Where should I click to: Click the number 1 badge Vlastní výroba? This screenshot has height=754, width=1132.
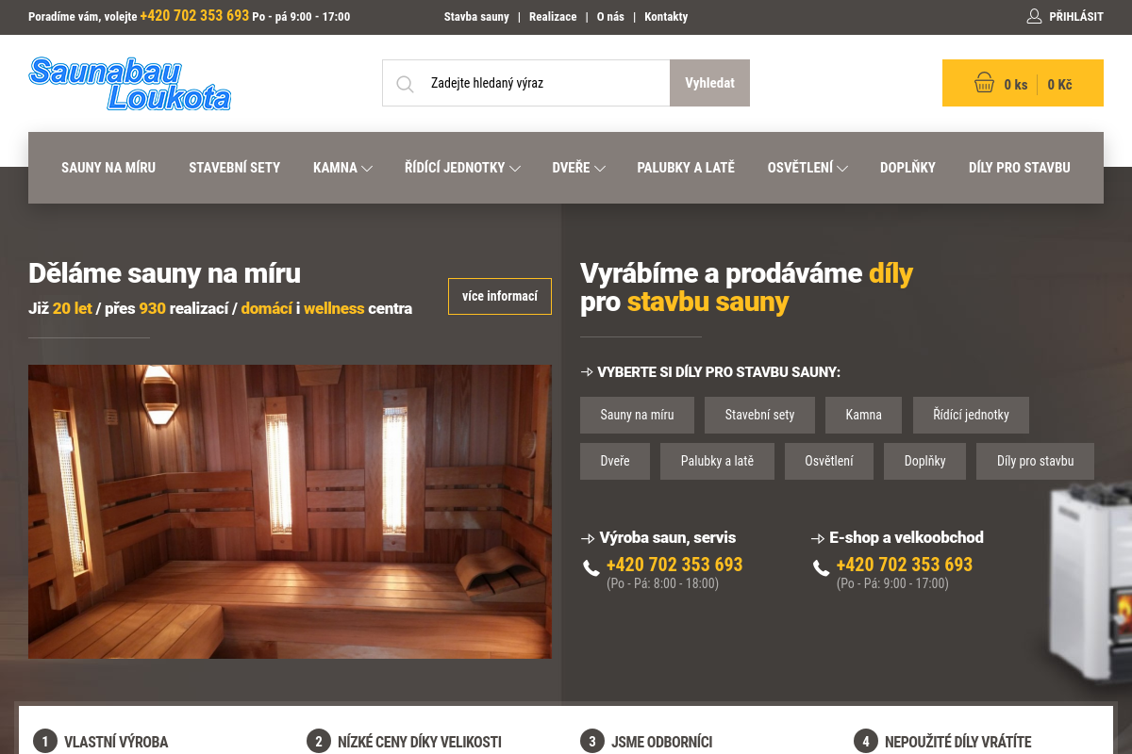[44, 742]
